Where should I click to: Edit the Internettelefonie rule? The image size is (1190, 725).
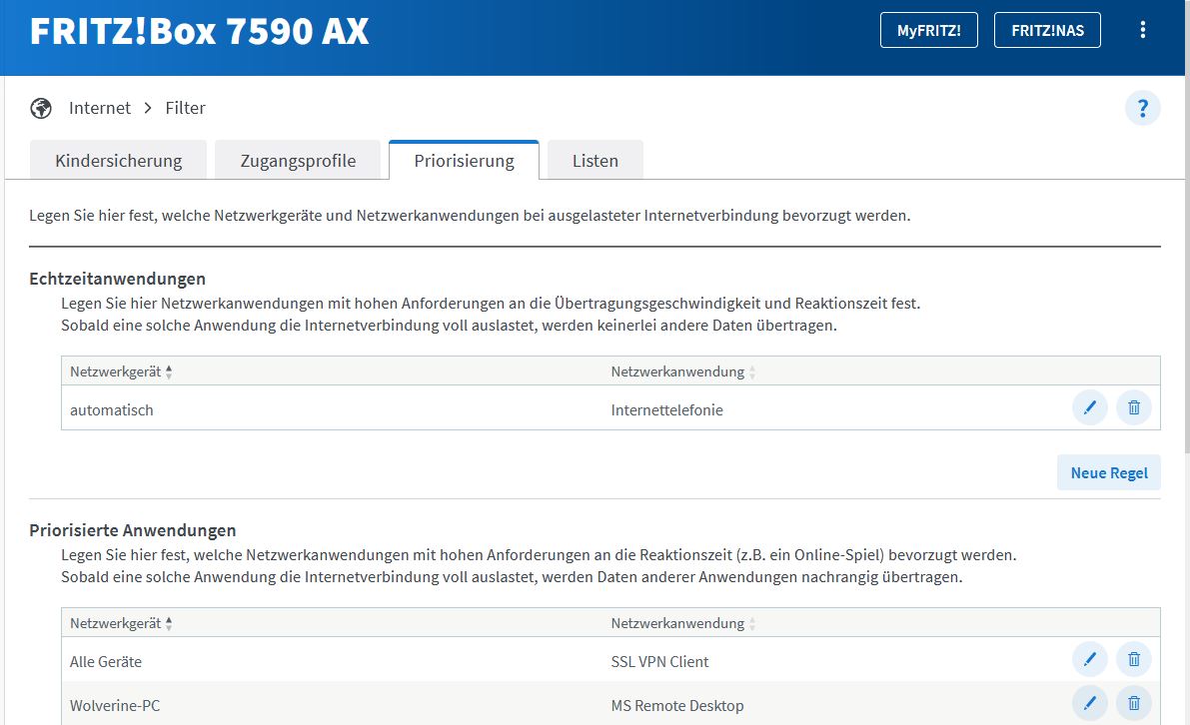pos(1090,408)
